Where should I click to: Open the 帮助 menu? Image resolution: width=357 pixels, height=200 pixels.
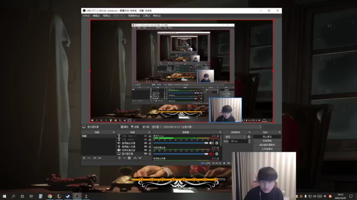(157, 16)
